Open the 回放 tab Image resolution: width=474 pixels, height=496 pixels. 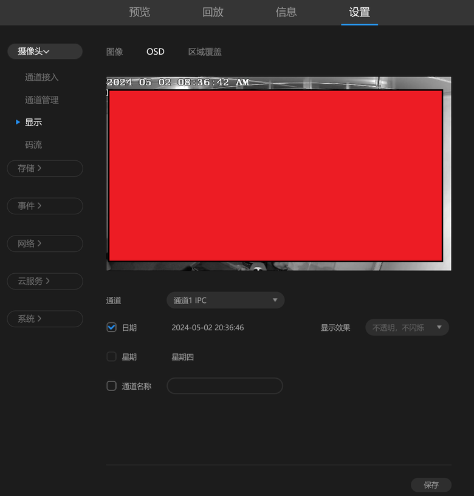pos(213,12)
